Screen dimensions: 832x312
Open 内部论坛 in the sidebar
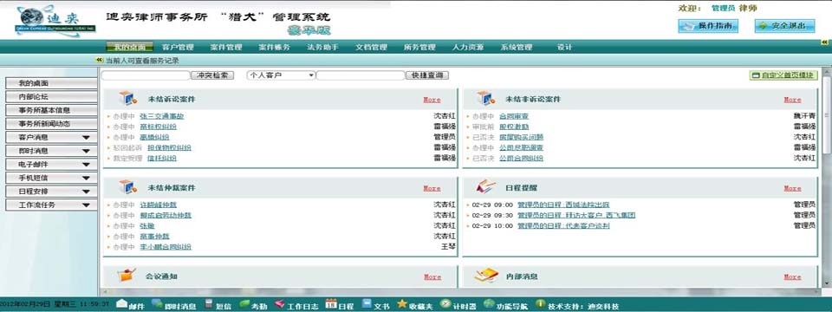pyautogui.click(x=51, y=97)
